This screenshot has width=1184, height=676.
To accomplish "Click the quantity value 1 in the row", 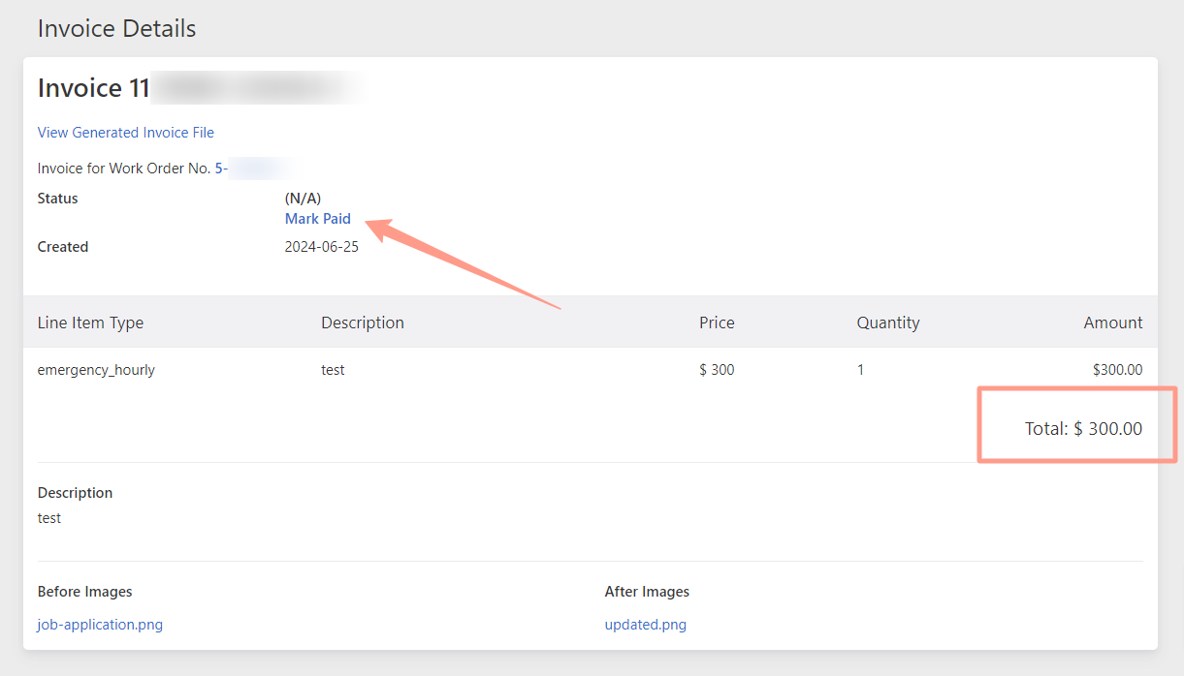I will click(x=860, y=370).
